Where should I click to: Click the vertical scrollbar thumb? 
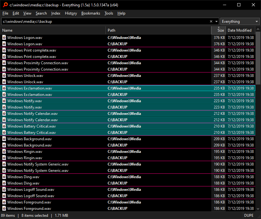258,58
